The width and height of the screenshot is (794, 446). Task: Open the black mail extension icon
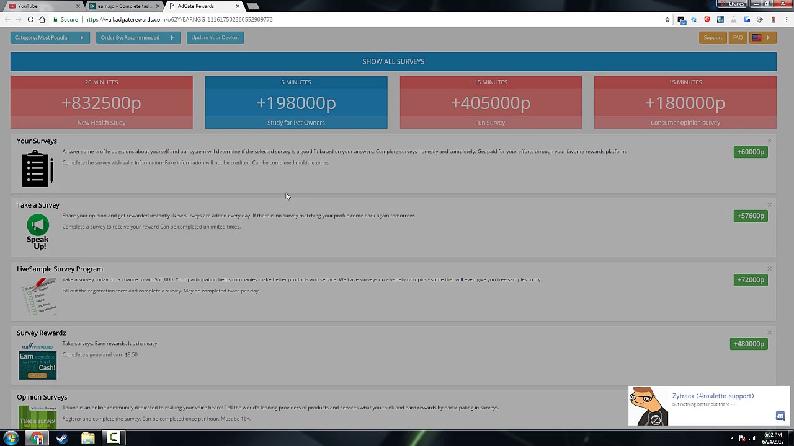click(x=680, y=19)
